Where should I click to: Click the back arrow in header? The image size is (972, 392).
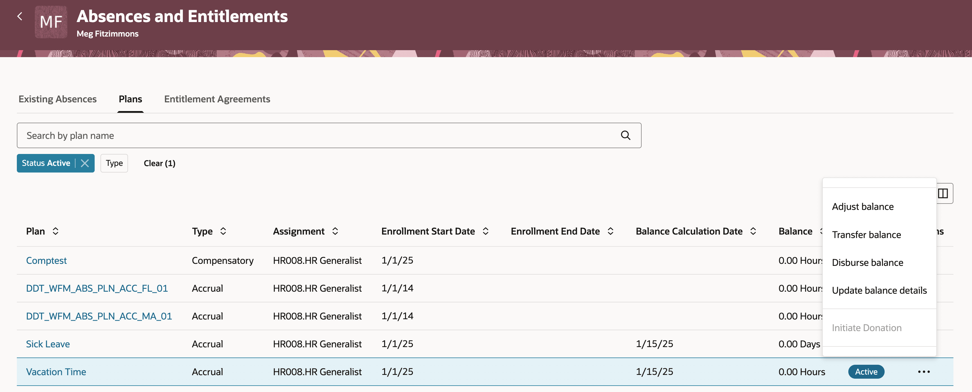pyautogui.click(x=20, y=16)
